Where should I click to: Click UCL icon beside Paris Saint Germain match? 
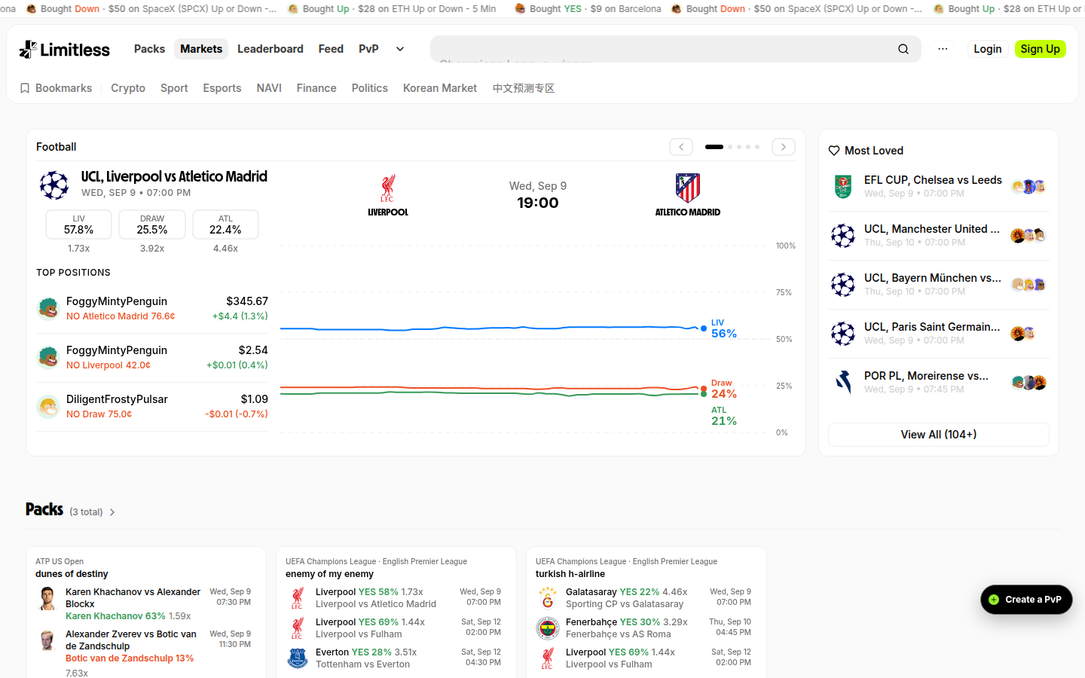point(843,334)
